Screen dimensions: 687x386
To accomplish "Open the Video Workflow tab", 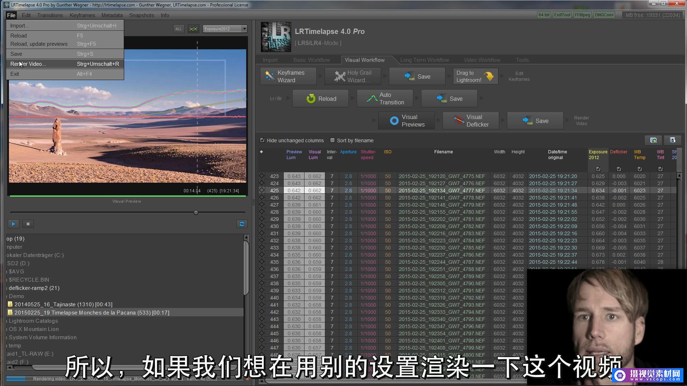I will point(482,60).
